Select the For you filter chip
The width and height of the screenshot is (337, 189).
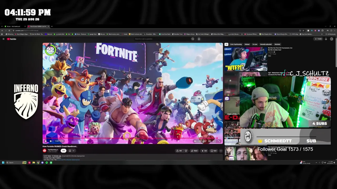[255, 44]
